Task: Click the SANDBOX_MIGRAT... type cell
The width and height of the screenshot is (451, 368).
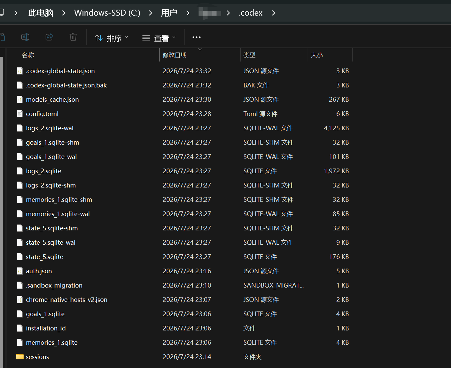Action: (273, 285)
